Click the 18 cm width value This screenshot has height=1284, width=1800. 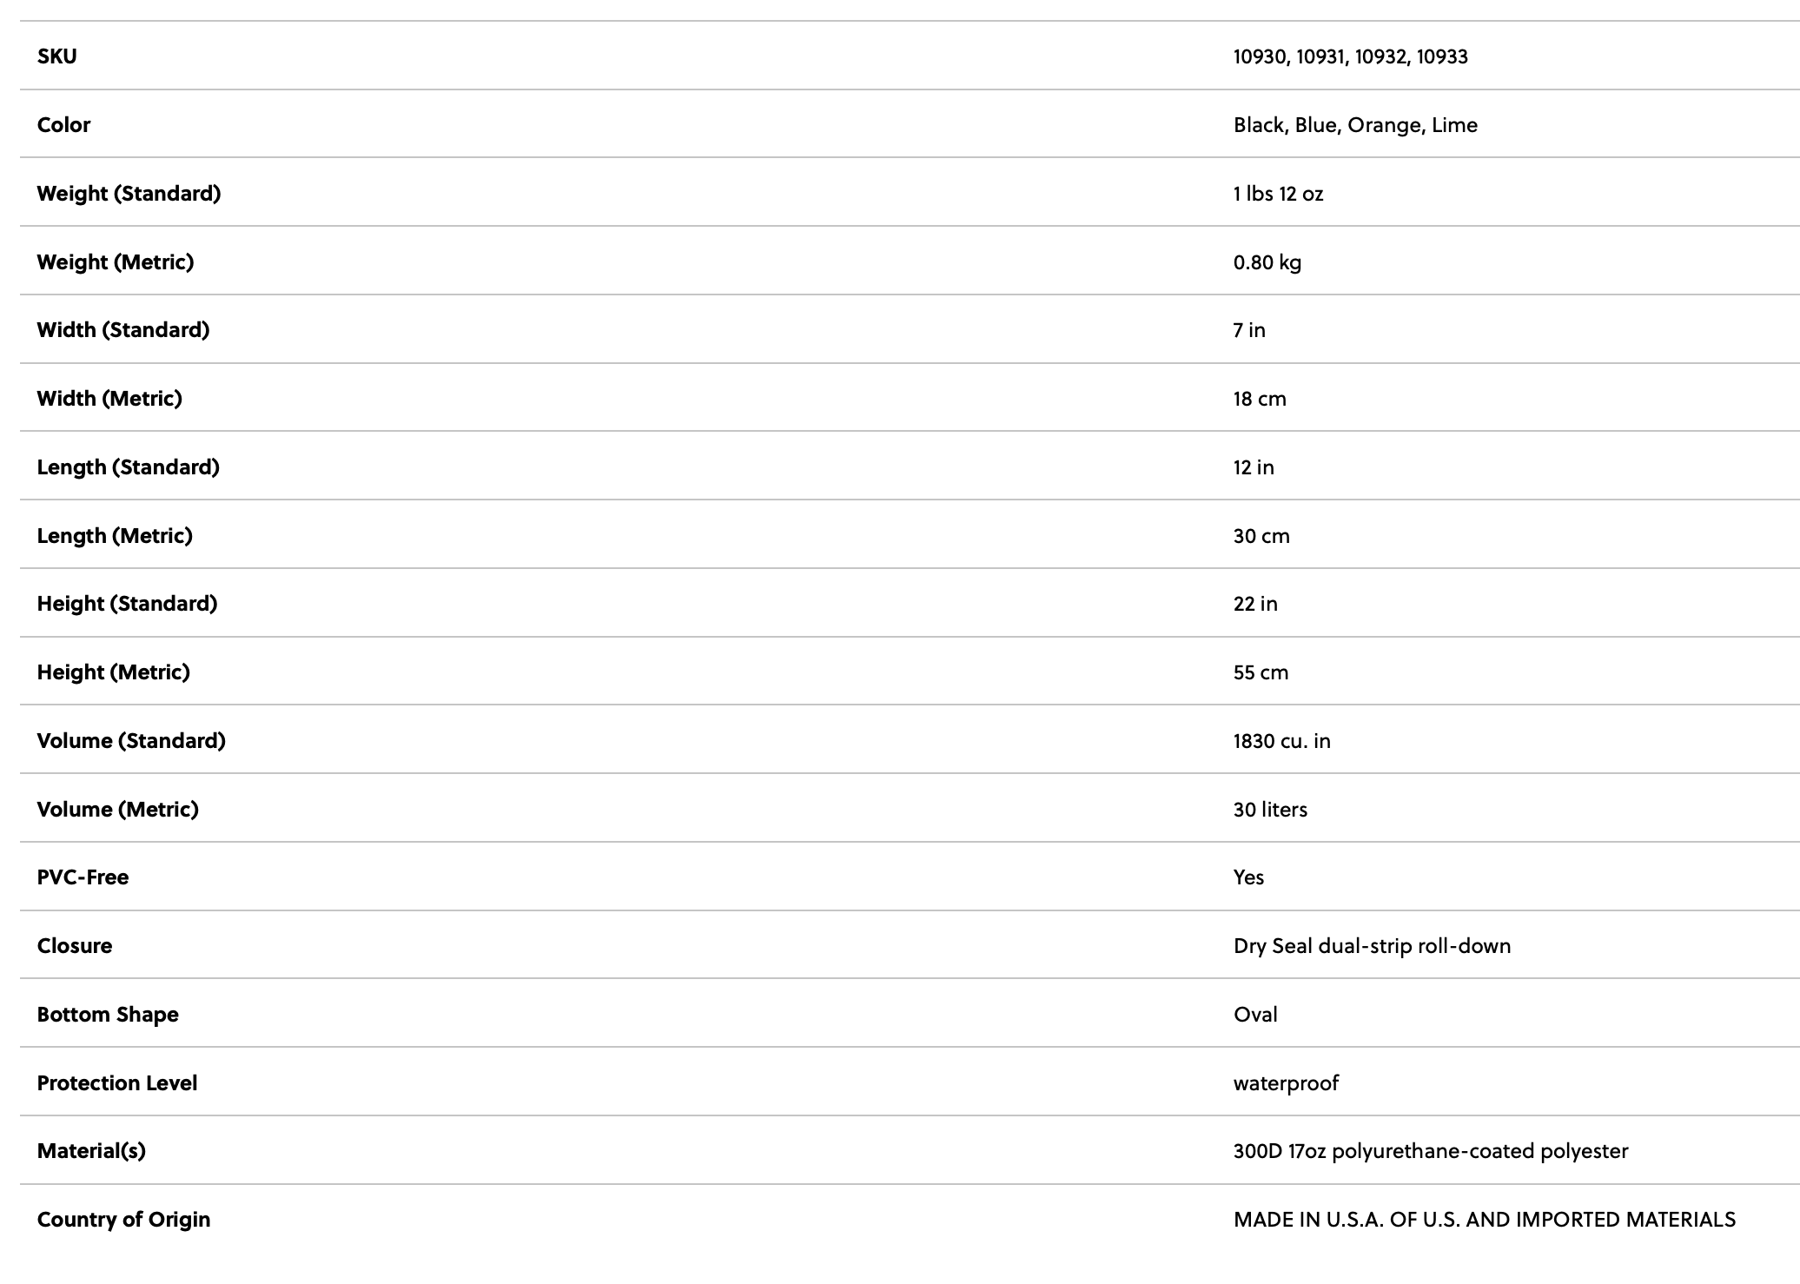pyautogui.click(x=1260, y=399)
